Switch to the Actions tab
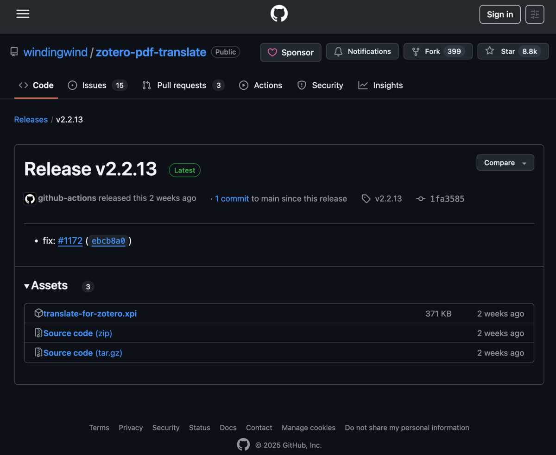The width and height of the screenshot is (556, 455). (x=260, y=85)
